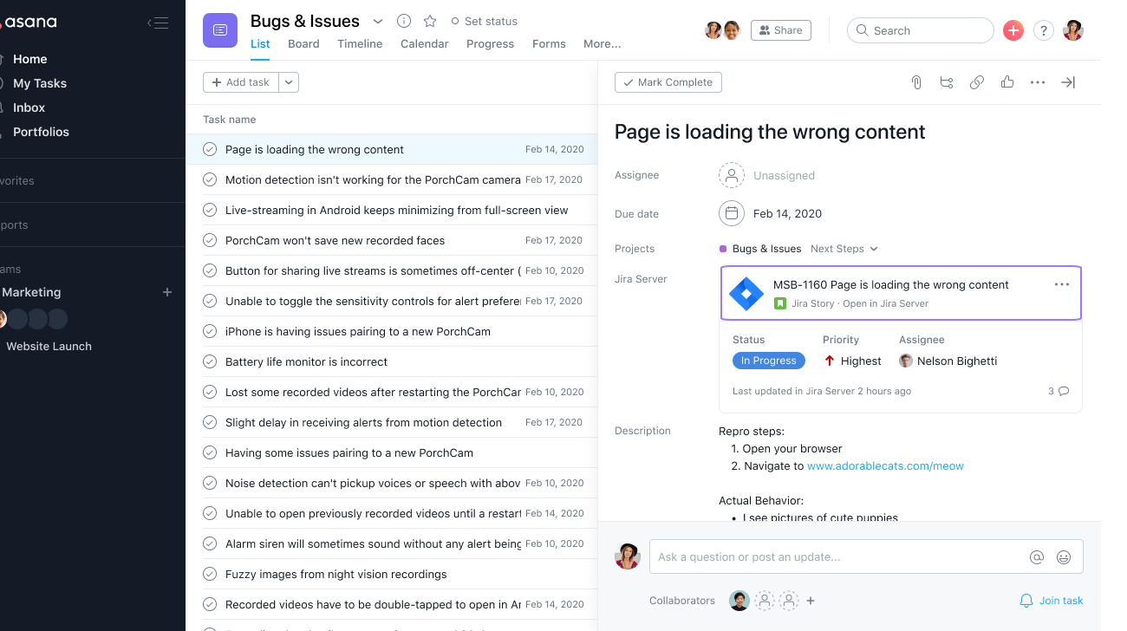
Task: Switch to the Timeline tab
Action: (x=360, y=44)
